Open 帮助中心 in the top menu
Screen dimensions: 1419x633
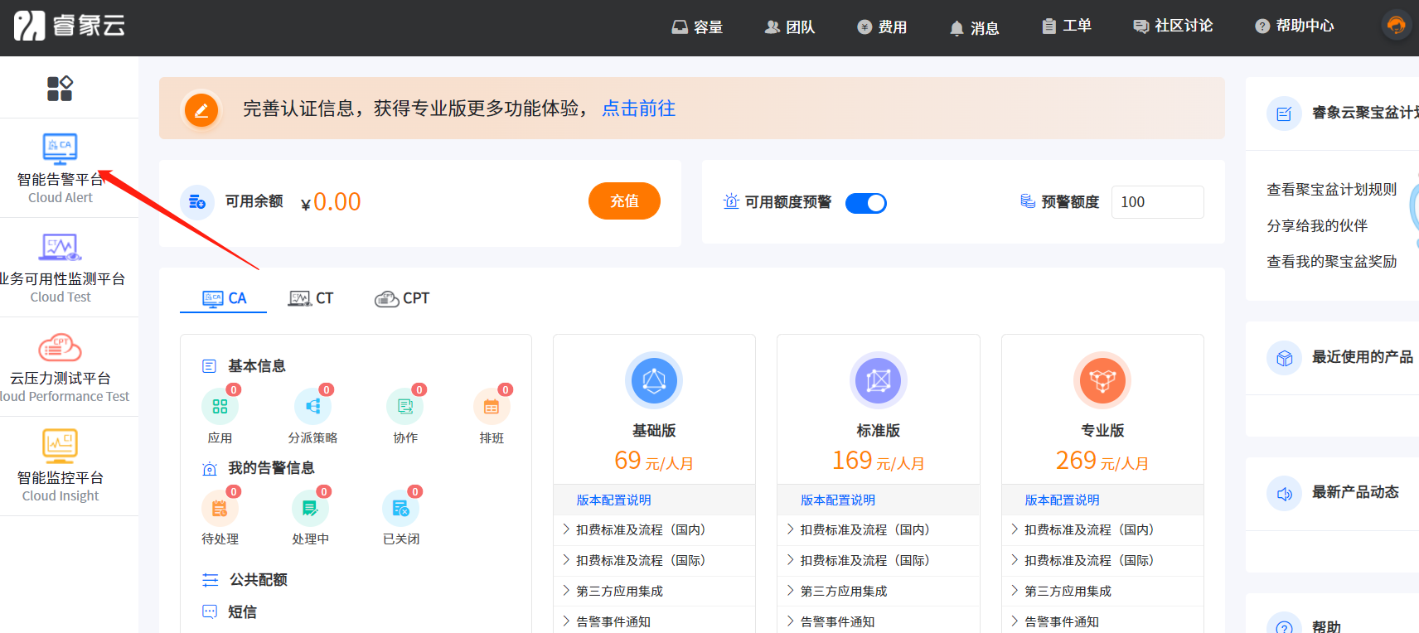(x=1294, y=26)
